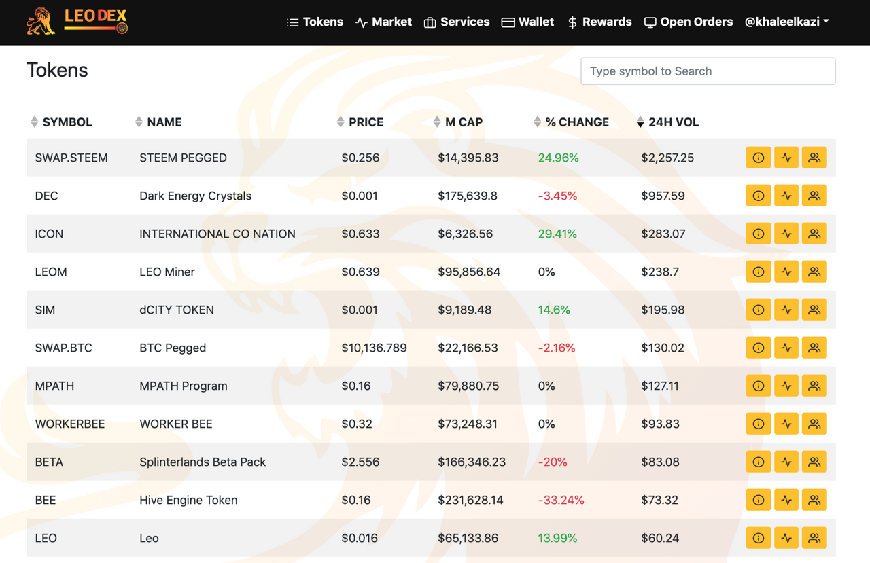The image size is (870, 563).
Task: Click the LEO DEX lion logo
Action: pyautogui.click(x=77, y=21)
